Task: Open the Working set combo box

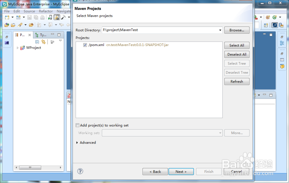Action: 162,133
